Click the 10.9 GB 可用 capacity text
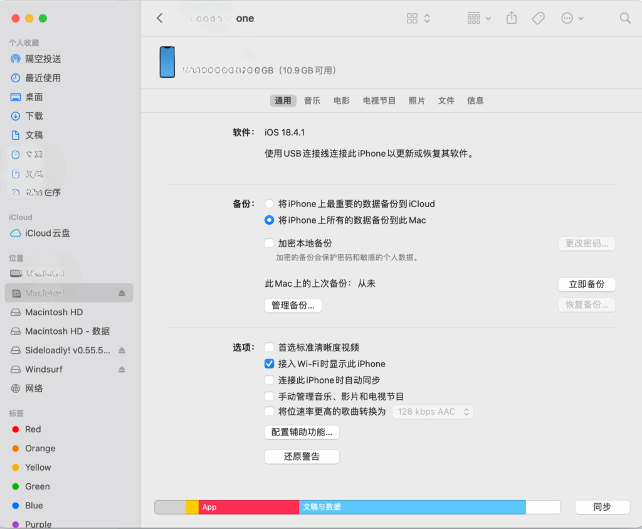 coord(307,70)
